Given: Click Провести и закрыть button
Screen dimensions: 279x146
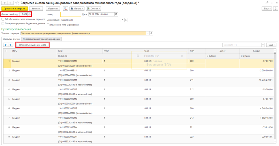Looking at the screenshot, I should (15, 9).
